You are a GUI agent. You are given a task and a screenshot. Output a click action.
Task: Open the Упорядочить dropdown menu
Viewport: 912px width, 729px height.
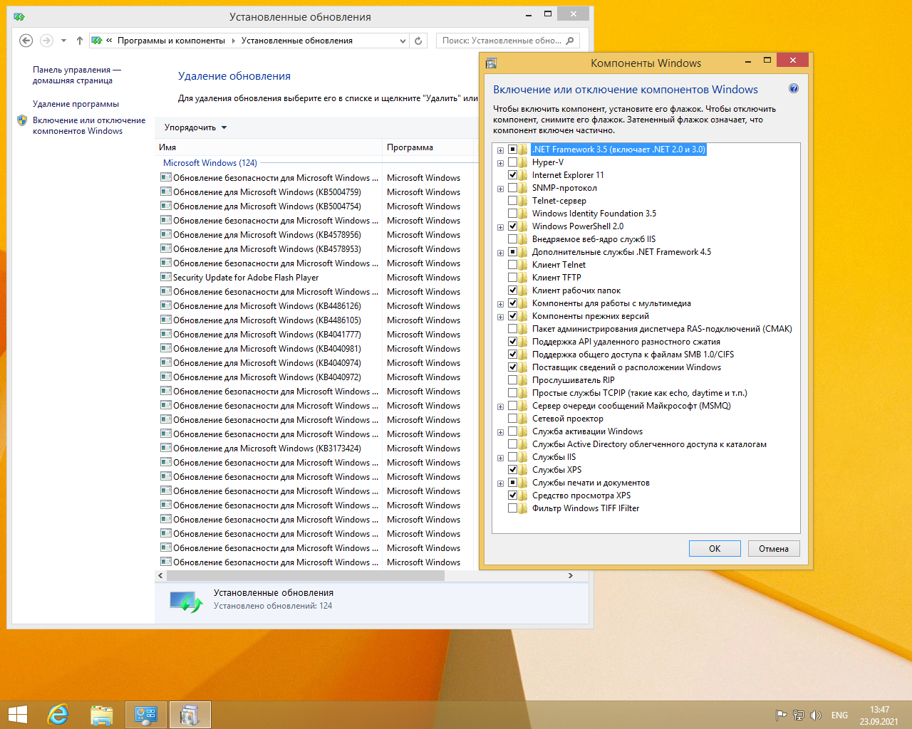pyautogui.click(x=195, y=127)
